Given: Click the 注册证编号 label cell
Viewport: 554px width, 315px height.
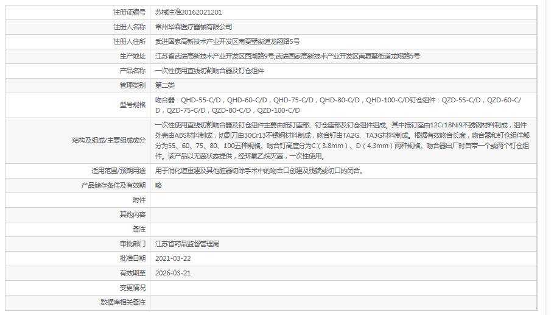Looking at the screenshot, I should pyautogui.click(x=78, y=12).
